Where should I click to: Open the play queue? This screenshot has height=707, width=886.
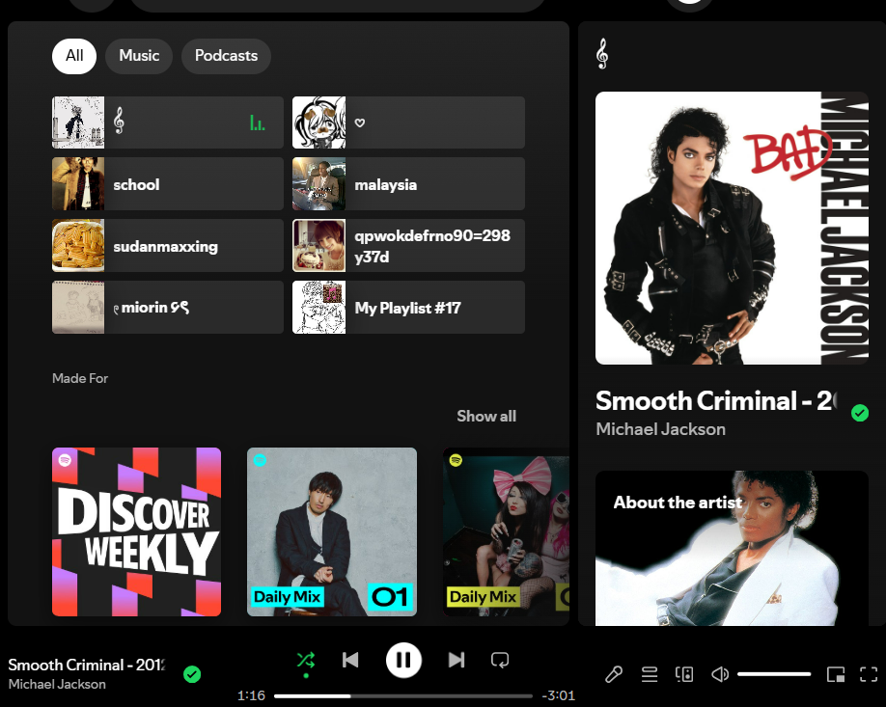(650, 674)
